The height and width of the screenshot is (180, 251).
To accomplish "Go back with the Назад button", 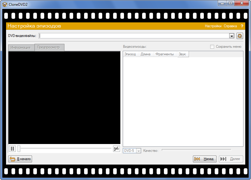I will pos(205,159).
